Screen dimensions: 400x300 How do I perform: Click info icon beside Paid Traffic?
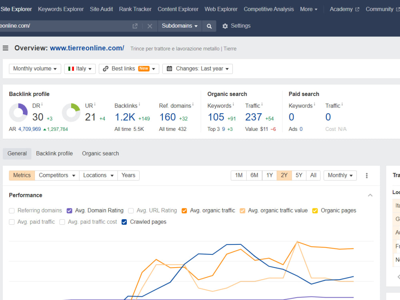(x=342, y=104)
